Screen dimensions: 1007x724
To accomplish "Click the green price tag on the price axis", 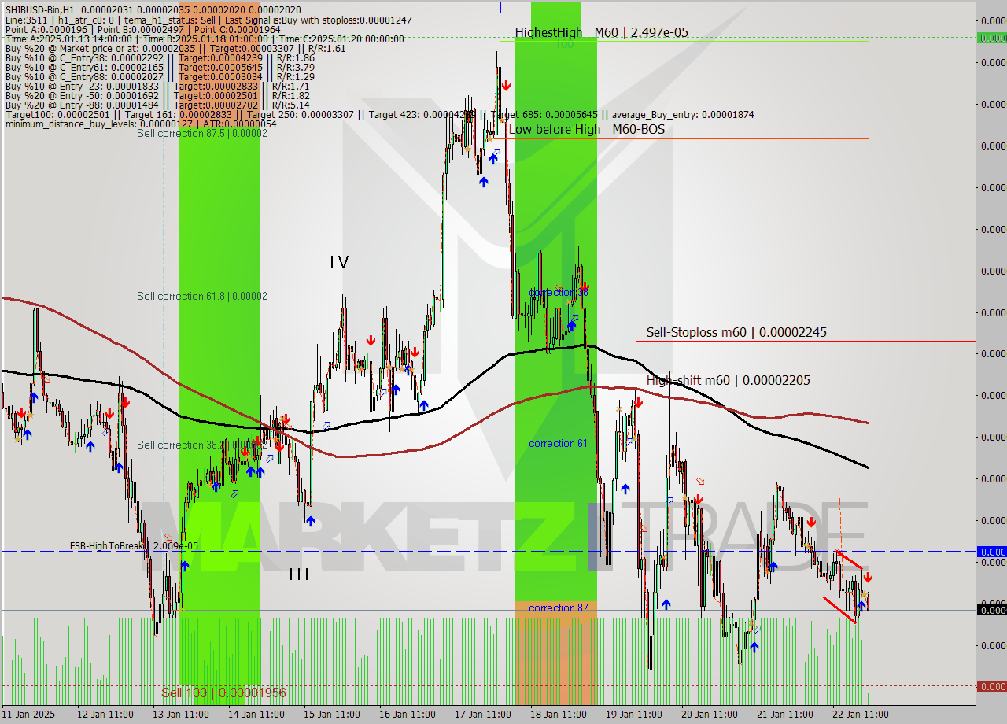I will pyautogui.click(x=991, y=38).
